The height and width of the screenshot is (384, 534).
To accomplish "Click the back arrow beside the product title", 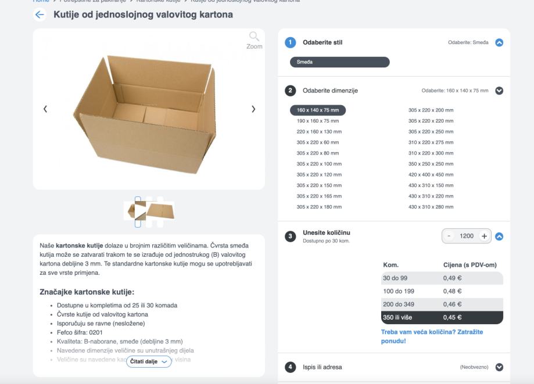I will (40, 15).
